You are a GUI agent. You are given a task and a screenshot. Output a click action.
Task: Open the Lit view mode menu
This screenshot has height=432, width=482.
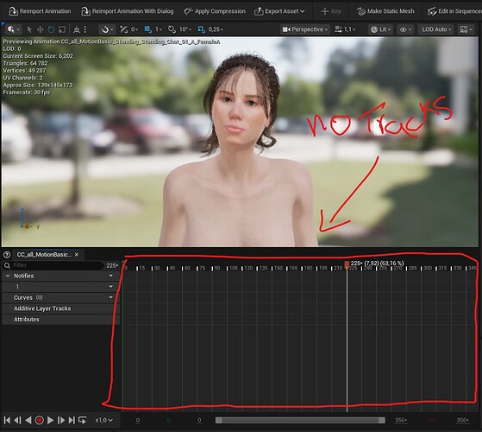tap(380, 29)
